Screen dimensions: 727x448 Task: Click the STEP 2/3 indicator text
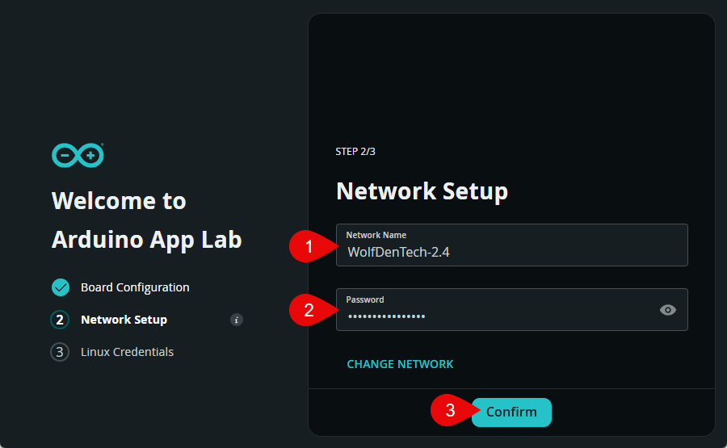(x=355, y=152)
